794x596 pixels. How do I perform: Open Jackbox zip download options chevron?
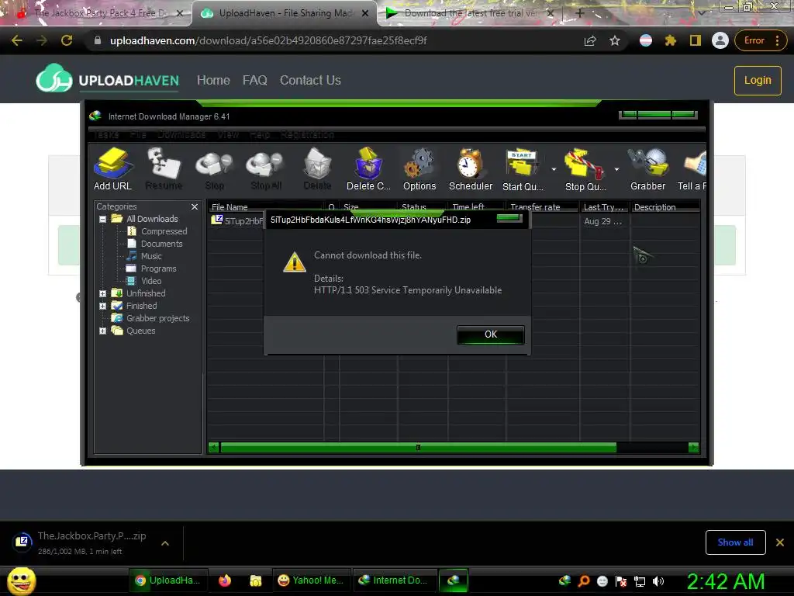coord(165,543)
